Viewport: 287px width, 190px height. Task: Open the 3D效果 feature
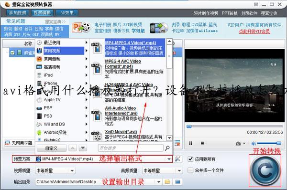(67, 13)
